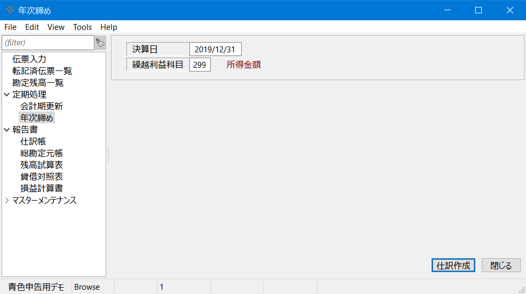The height and width of the screenshot is (294, 526).
Task: Click the app icon in title bar
Action: point(10,10)
